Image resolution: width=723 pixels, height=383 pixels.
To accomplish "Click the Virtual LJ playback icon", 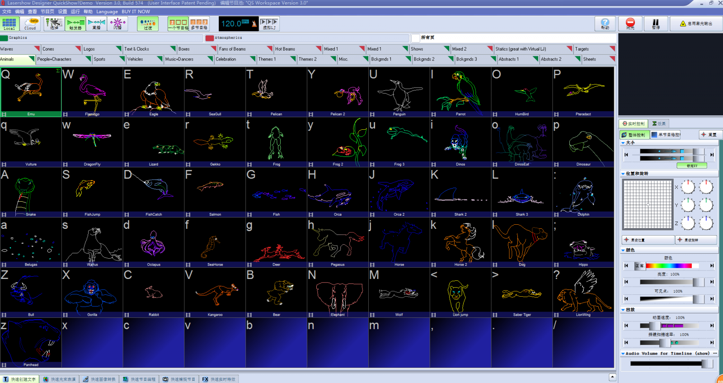I will (269, 24).
